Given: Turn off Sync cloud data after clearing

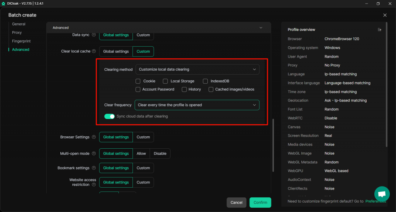Looking at the screenshot, I should point(109,116).
